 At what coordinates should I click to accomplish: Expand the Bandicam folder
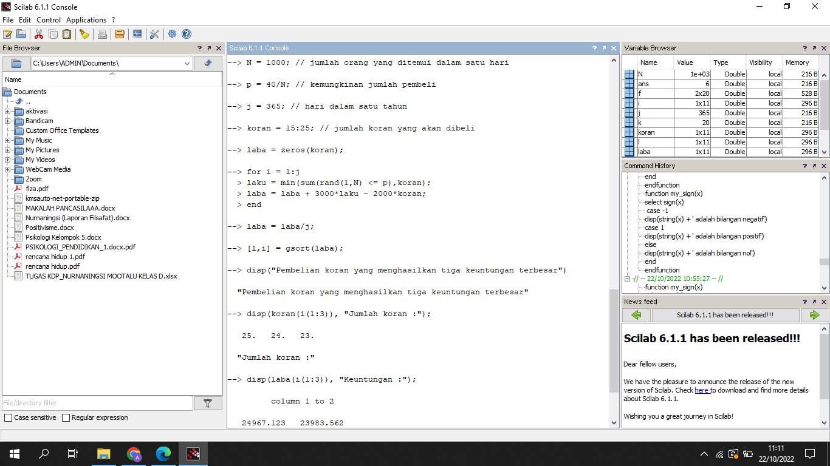click(7, 121)
